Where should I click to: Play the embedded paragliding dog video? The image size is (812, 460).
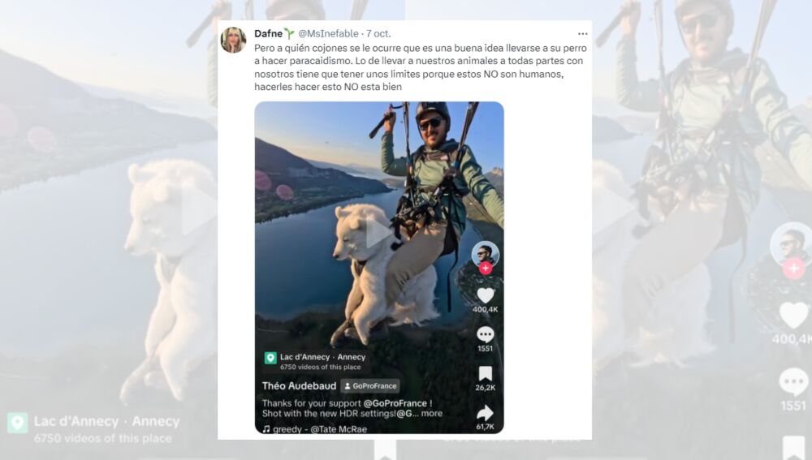[379, 232]
